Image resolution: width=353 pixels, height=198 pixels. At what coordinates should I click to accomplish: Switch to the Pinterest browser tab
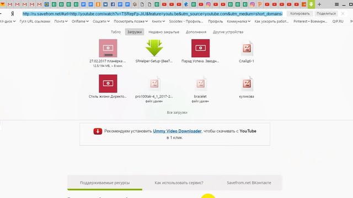pos(260,4)
